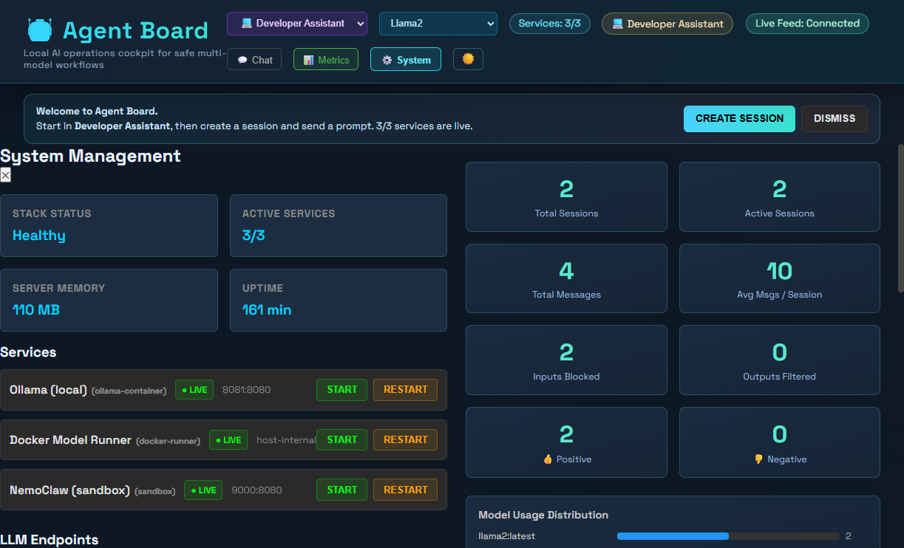
Task: Click the Active Services 3/3 card
Action: click(339, 226)
